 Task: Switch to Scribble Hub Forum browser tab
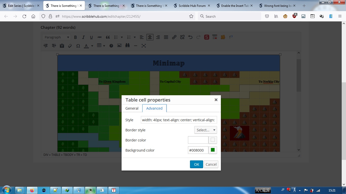click(x=192, y=6)
